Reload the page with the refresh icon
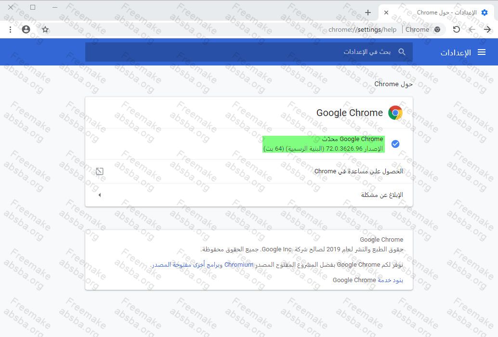The width and height of the screenshot is (498, 337). pyautogui.click(x=457, y=29)
